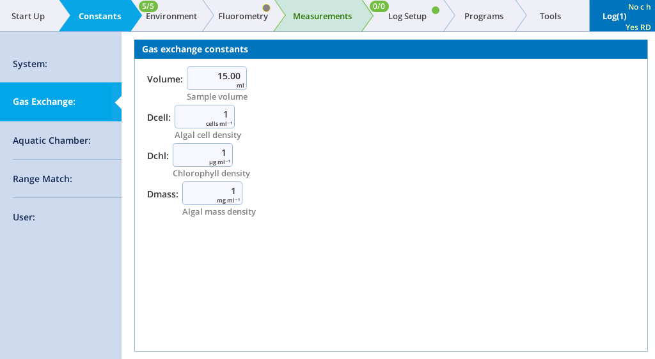This screenshot has height=359, width=655.
Task: Switch to the Environment tab
Action: 171,17
